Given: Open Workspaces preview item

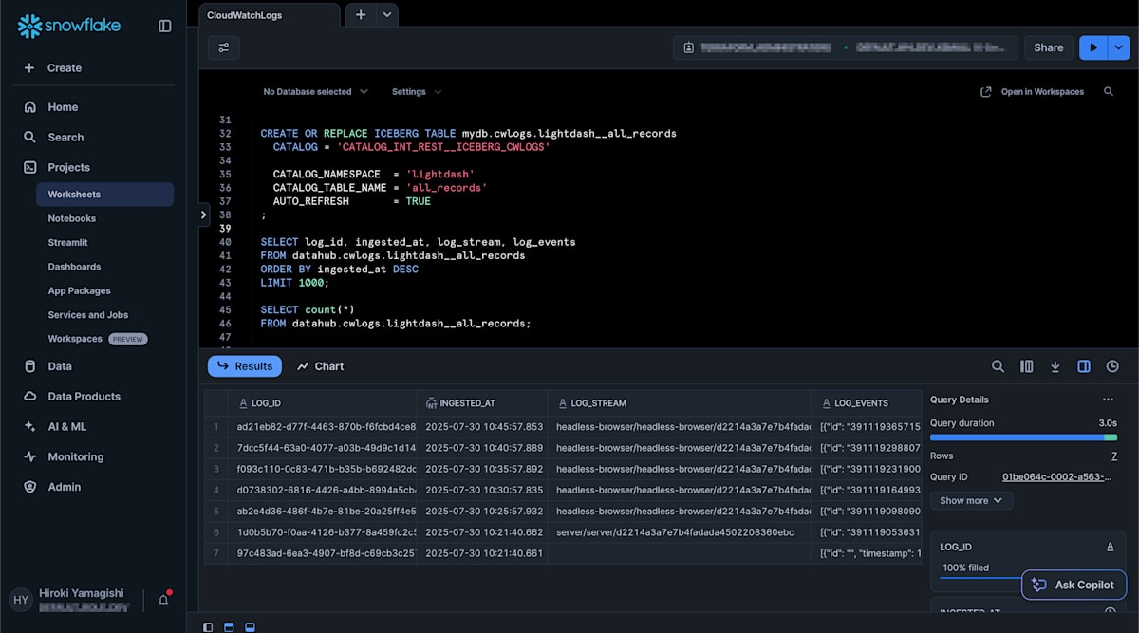Looking at the screenshot, I should [97, 339].
